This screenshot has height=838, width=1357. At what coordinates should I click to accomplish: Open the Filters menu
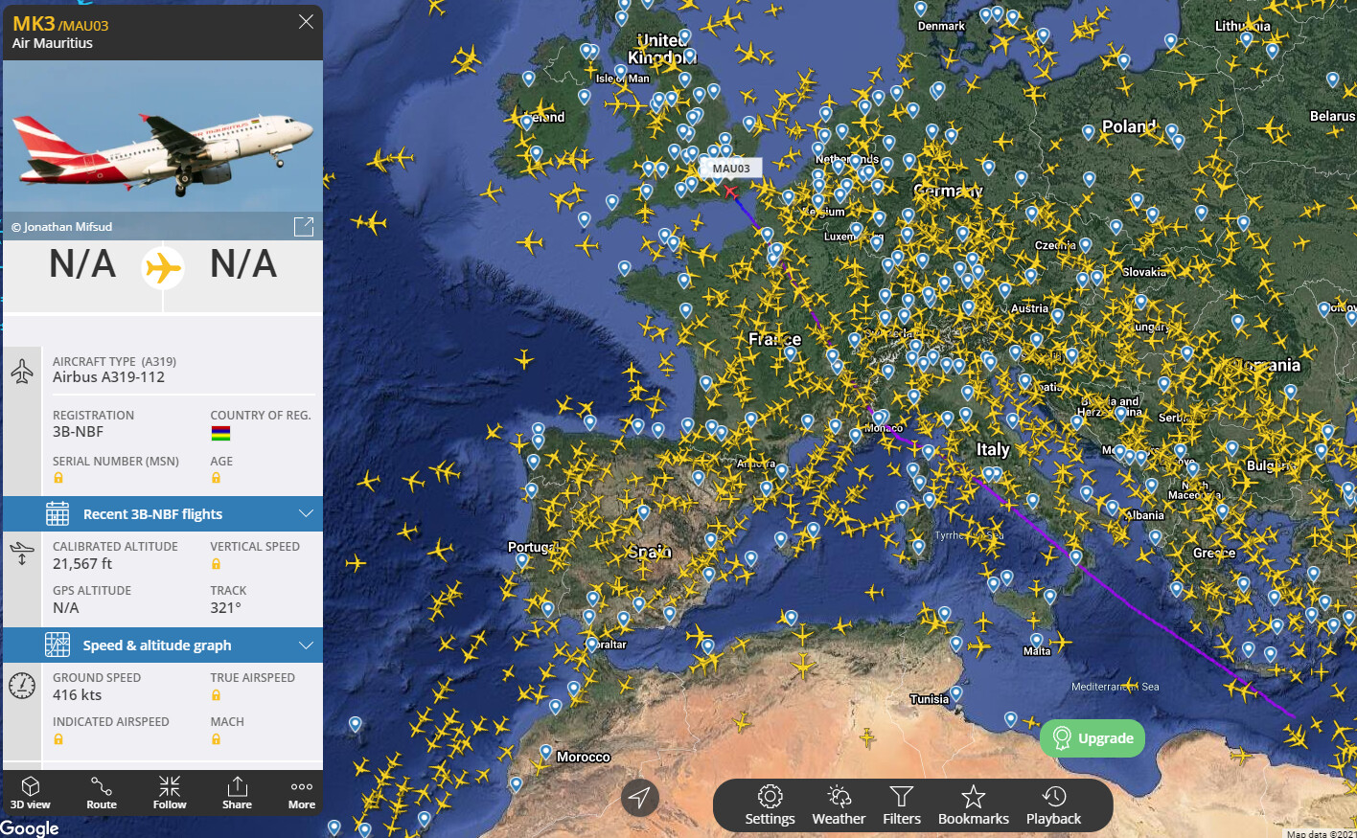pyautogui.click(x=902, y=805)
